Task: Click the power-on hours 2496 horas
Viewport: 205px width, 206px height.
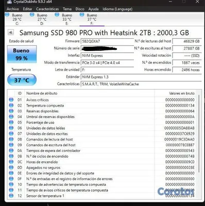Action: (x=187, y=70)
